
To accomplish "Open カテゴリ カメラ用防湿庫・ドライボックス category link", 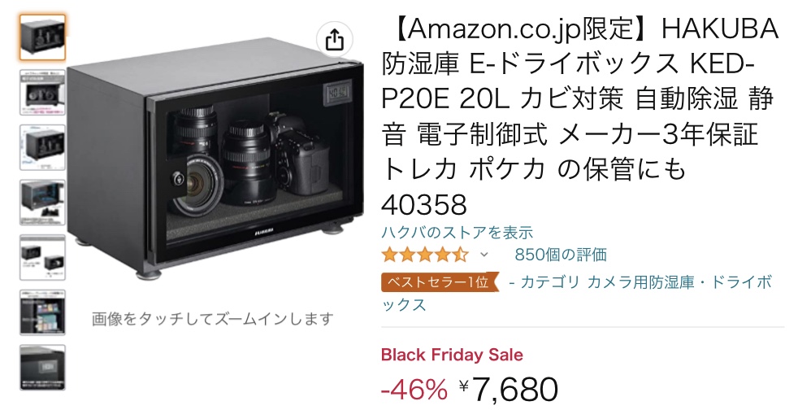I will (x=577, y=293).
